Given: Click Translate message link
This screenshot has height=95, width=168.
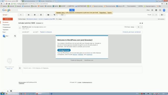Looking at the screenshot, I should pyautogui.click(x=46, y=32).
